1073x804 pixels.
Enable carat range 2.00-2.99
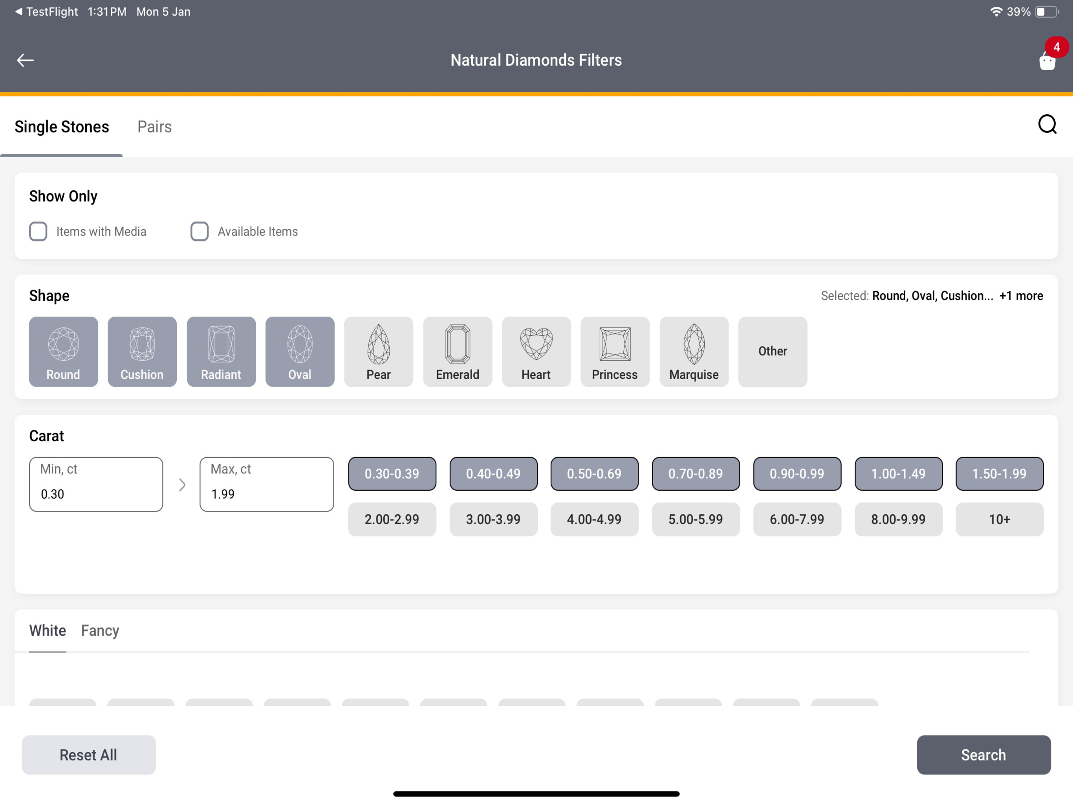pos(392,519)
